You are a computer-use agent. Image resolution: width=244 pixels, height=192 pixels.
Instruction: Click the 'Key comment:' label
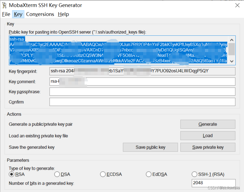pos(22,82)
